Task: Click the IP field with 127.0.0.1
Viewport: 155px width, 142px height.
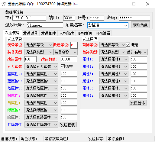Action: tap(29, 18)
